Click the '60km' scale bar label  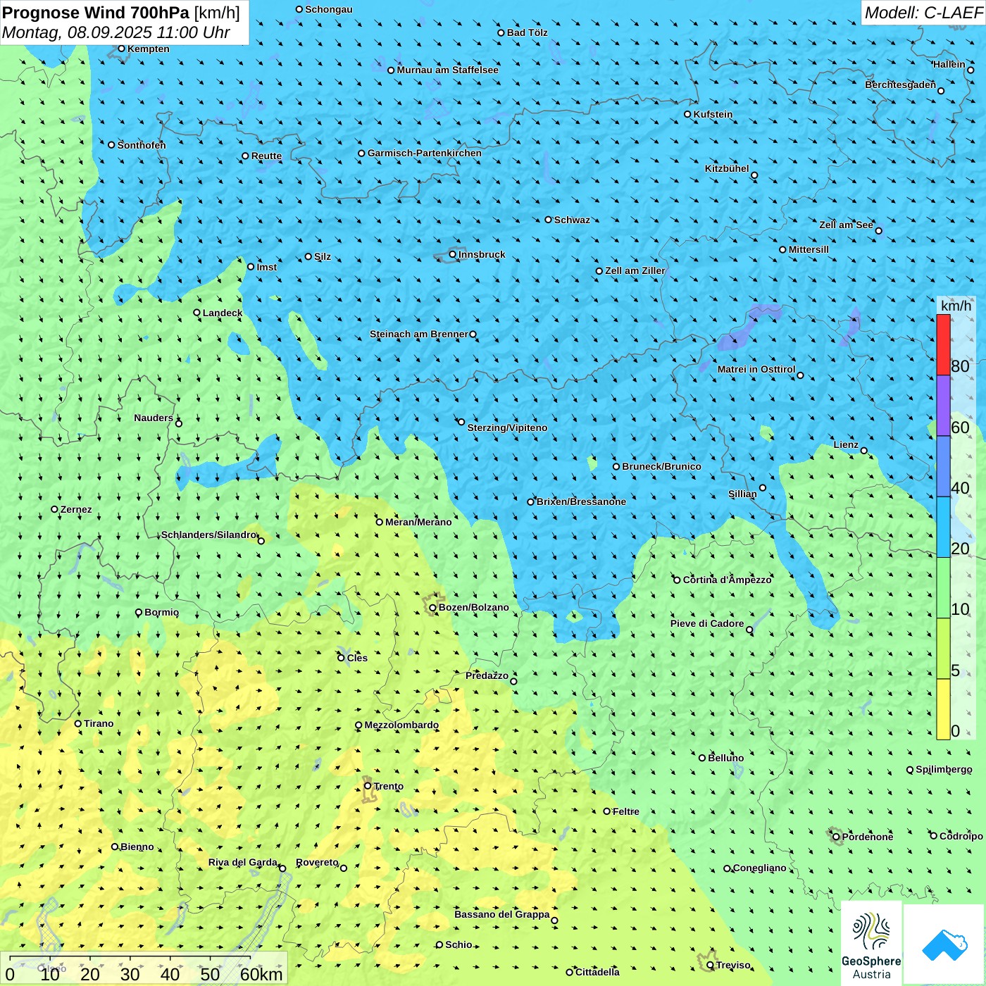coord(261,974)
